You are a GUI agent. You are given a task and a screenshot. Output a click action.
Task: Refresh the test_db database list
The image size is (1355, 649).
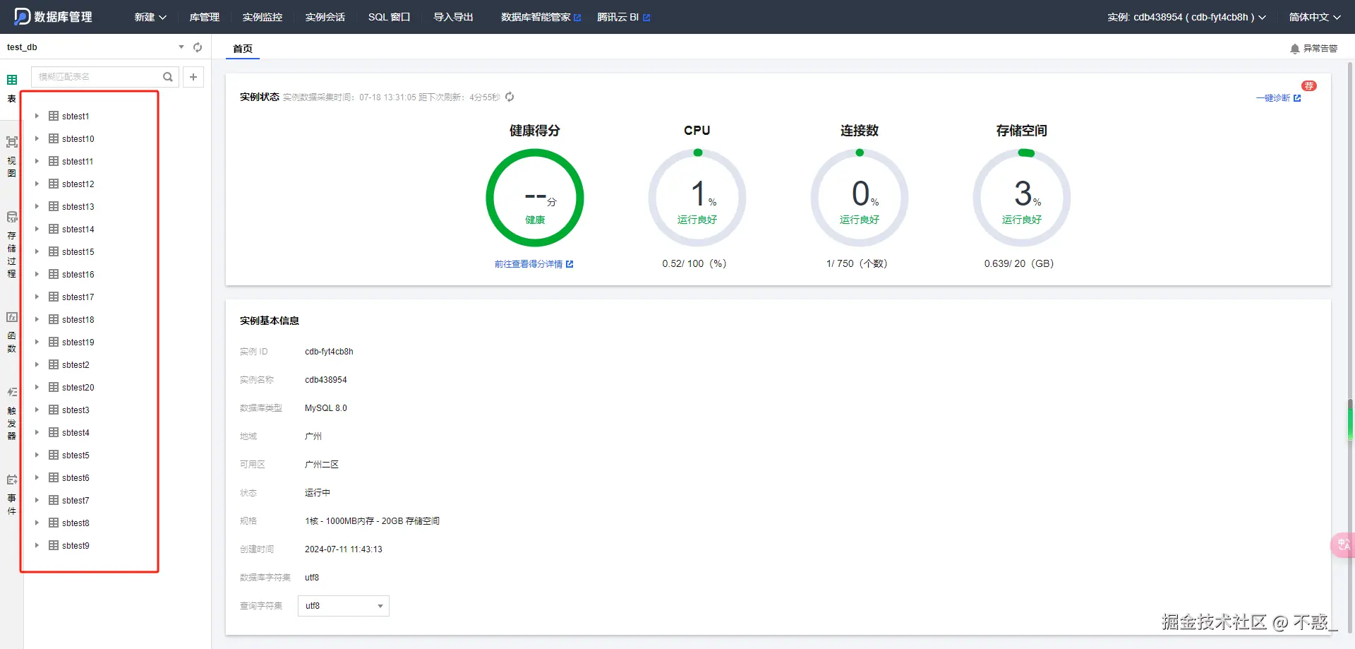[198, 47]
